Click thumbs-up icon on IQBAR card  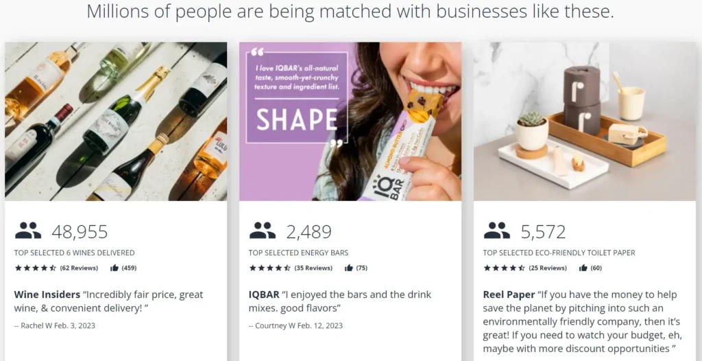[349, 268]
